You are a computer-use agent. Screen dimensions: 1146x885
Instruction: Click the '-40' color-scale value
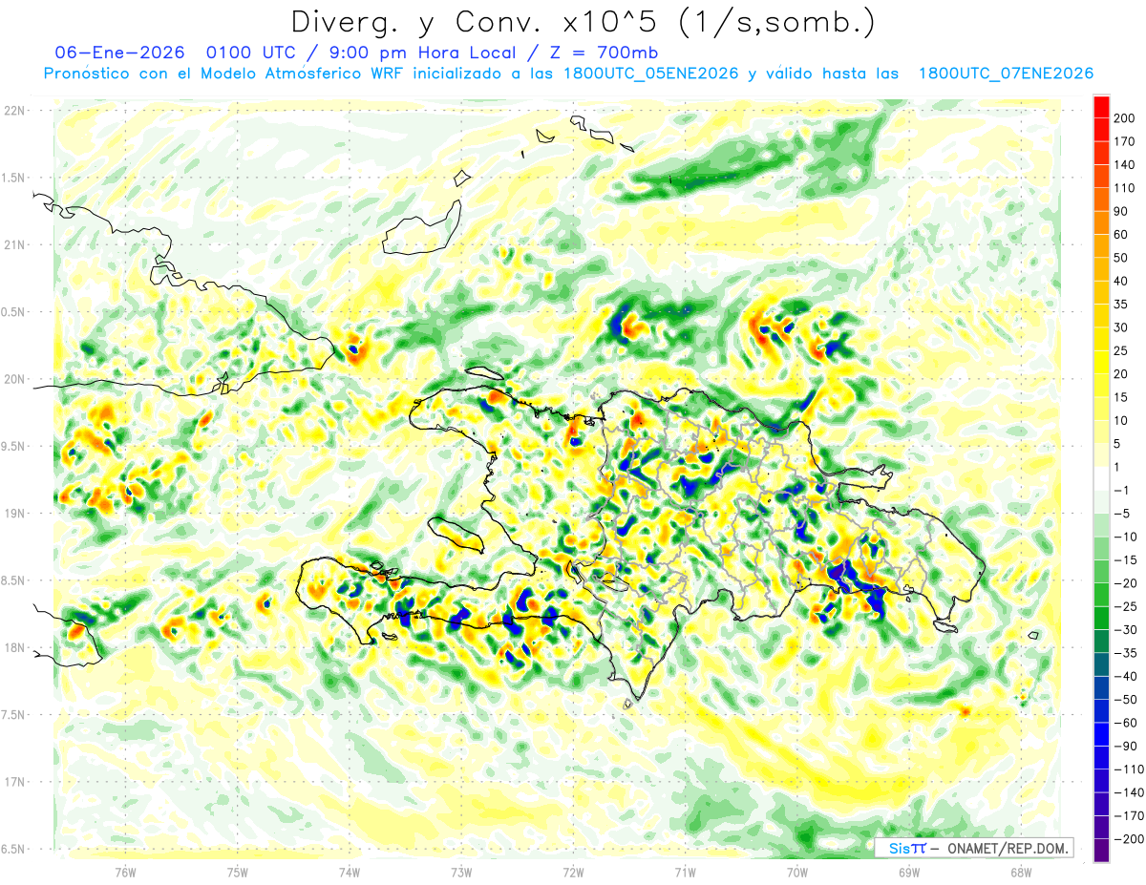pos(1125,677)
